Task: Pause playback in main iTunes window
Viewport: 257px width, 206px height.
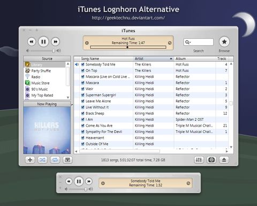Action: pyautogui.click(x=43, y=42)
